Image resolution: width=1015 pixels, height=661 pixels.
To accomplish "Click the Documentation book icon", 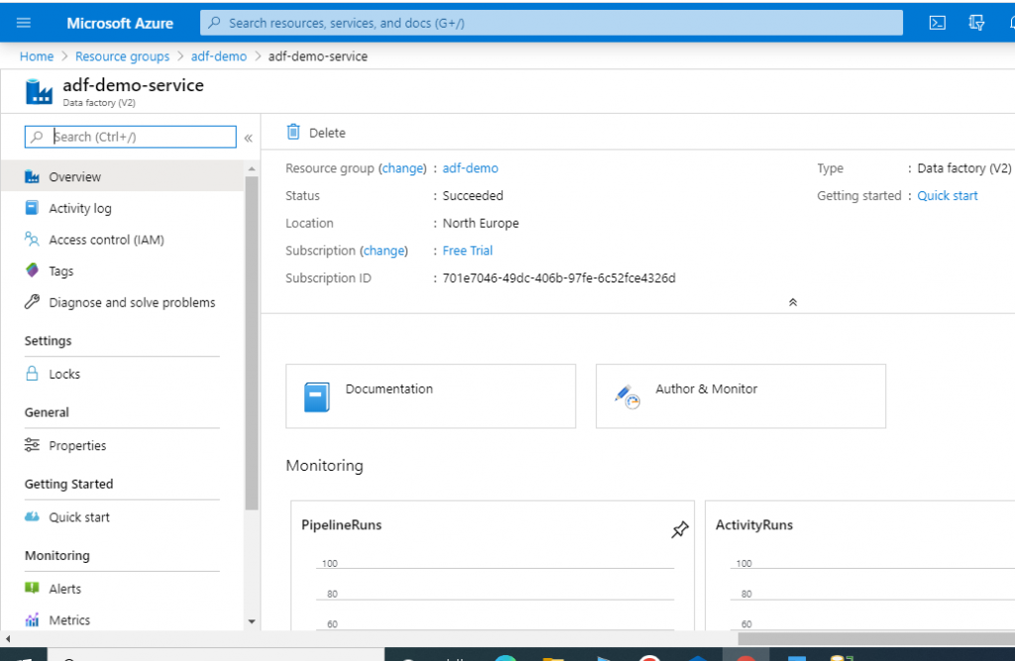I will point(316,396).
